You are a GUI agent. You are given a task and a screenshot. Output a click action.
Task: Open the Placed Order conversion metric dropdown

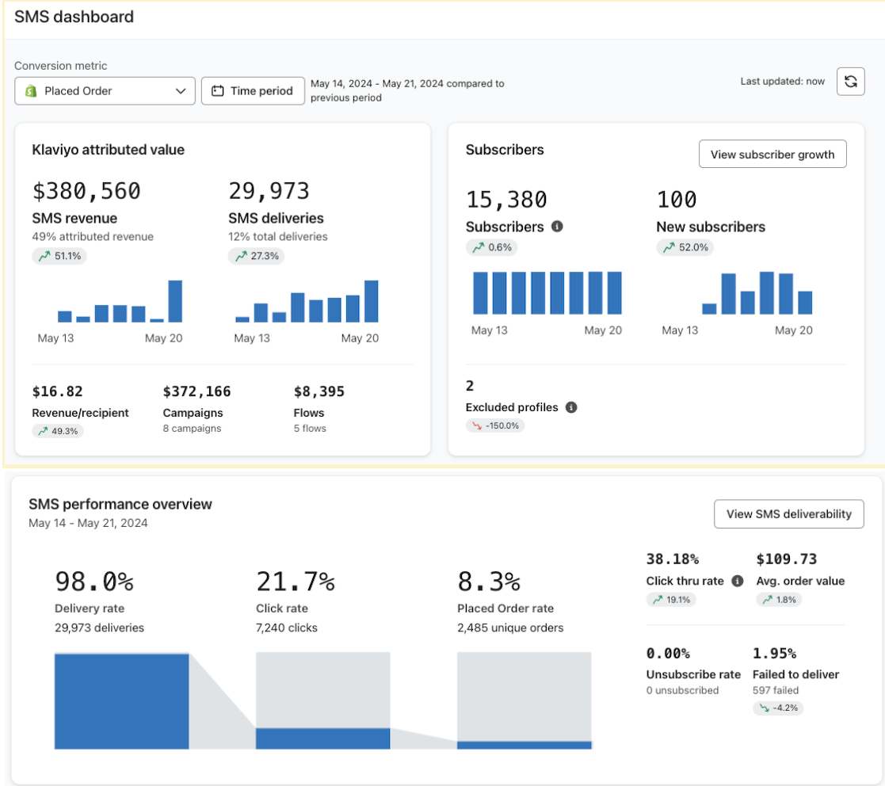click(105, 90)
